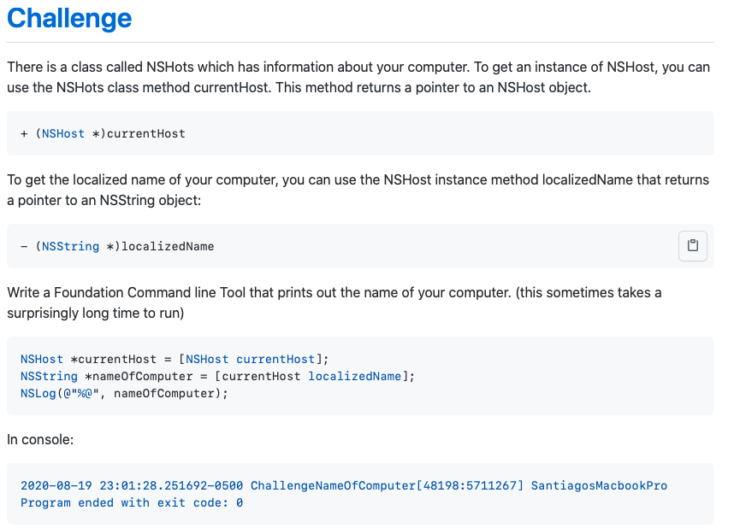Click [NSHost currentHost] in the first code line
Viewport: 734px width, 528px height.
pos(251,359)
